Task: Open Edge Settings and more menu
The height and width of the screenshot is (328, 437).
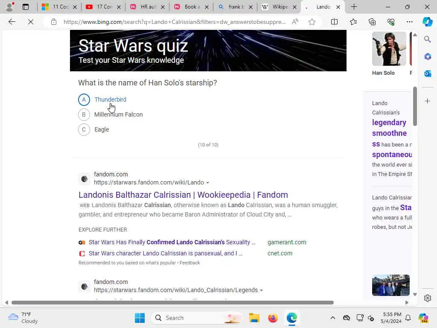Action: (409, 22)
